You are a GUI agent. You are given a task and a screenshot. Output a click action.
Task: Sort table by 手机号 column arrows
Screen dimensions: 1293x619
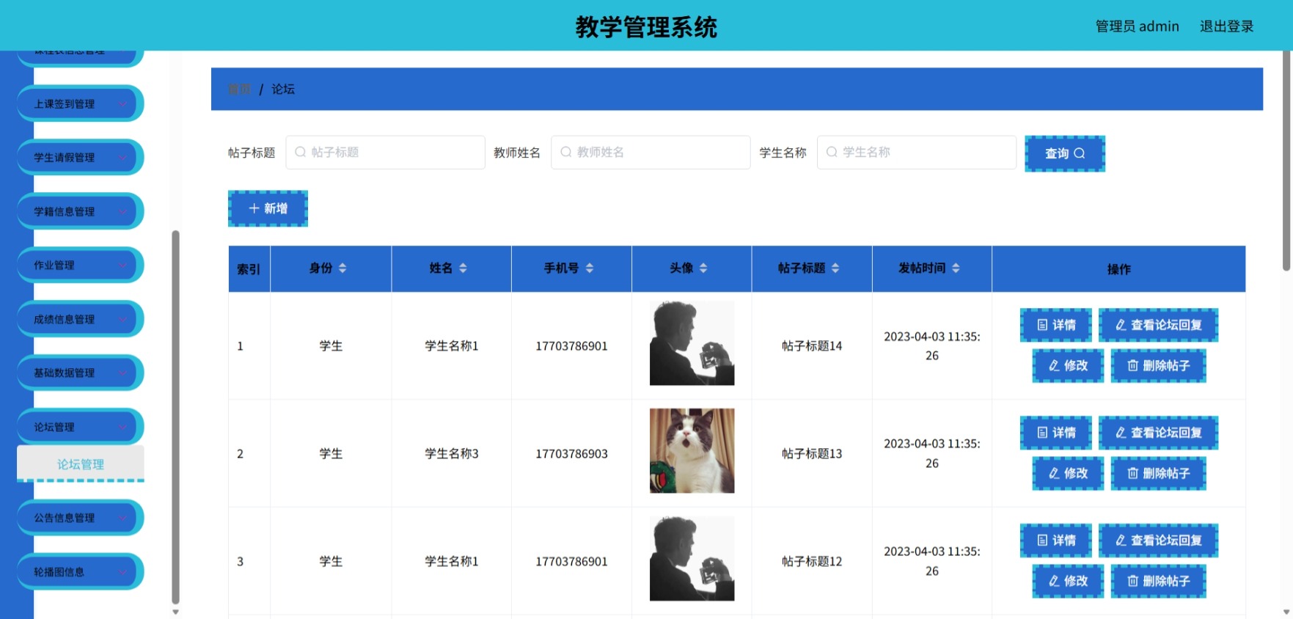(590, 268)
